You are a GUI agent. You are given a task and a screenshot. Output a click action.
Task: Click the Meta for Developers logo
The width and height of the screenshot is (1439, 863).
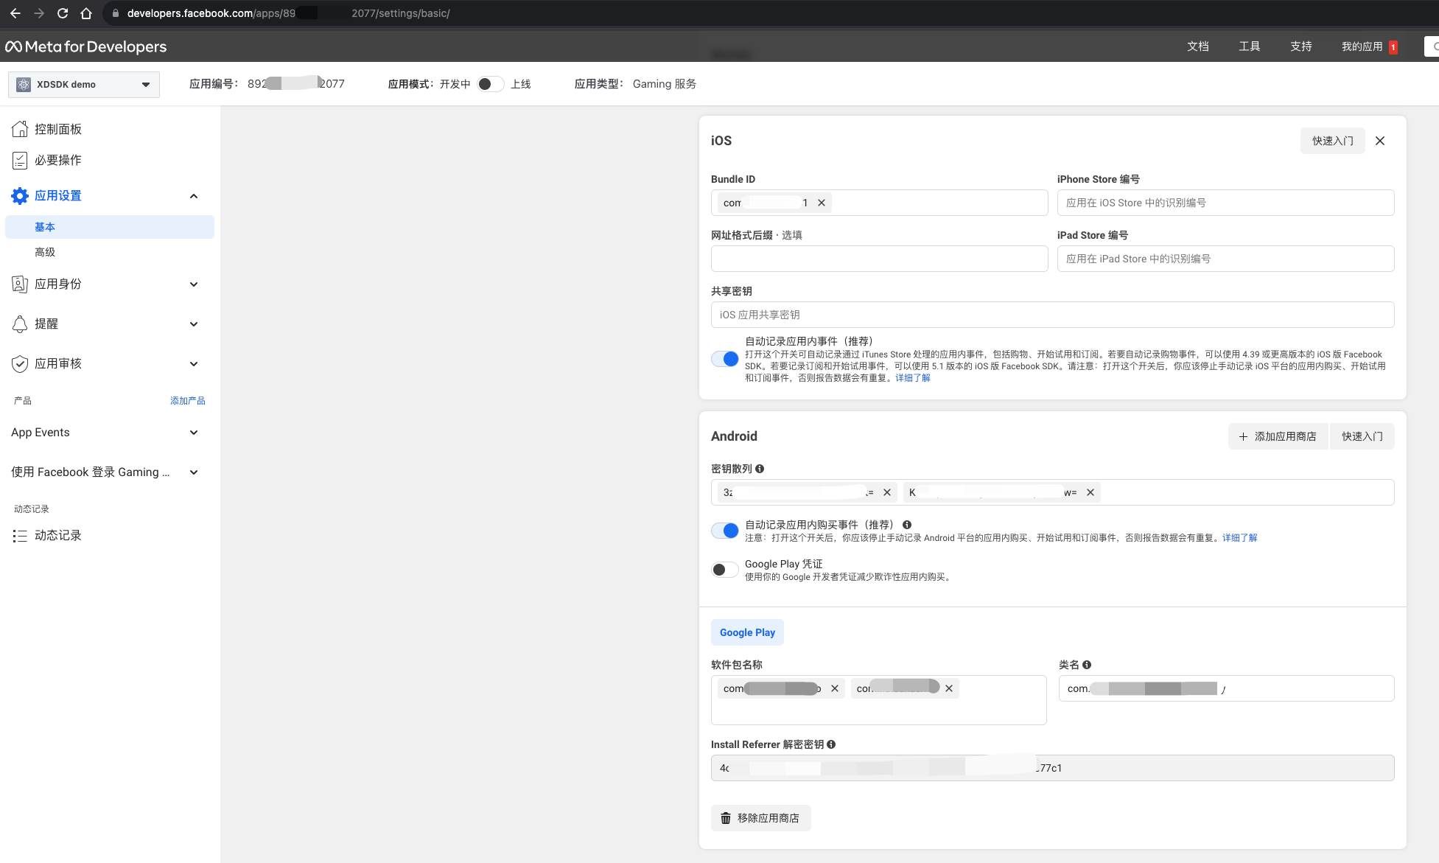coord(86,46)
